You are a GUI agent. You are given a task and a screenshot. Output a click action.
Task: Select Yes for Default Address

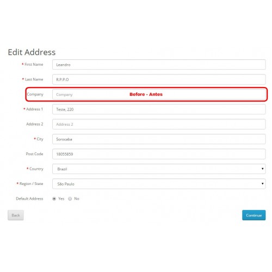[54, 199]
